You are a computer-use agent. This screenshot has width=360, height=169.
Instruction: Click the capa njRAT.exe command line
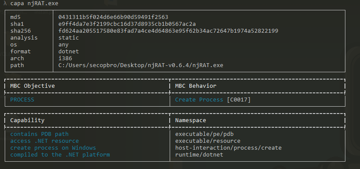[x=34, y=3]
